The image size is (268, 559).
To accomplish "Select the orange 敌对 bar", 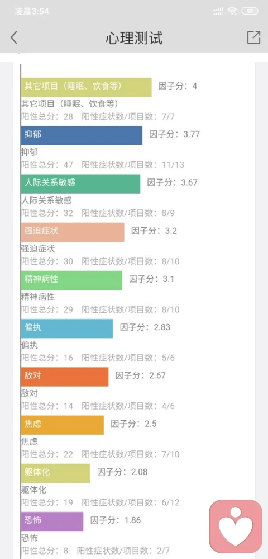I will point(65,377).
